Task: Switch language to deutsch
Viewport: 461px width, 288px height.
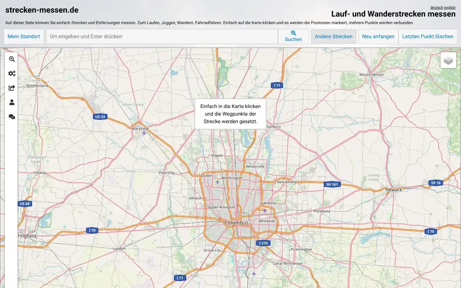Action: point(437,7)
